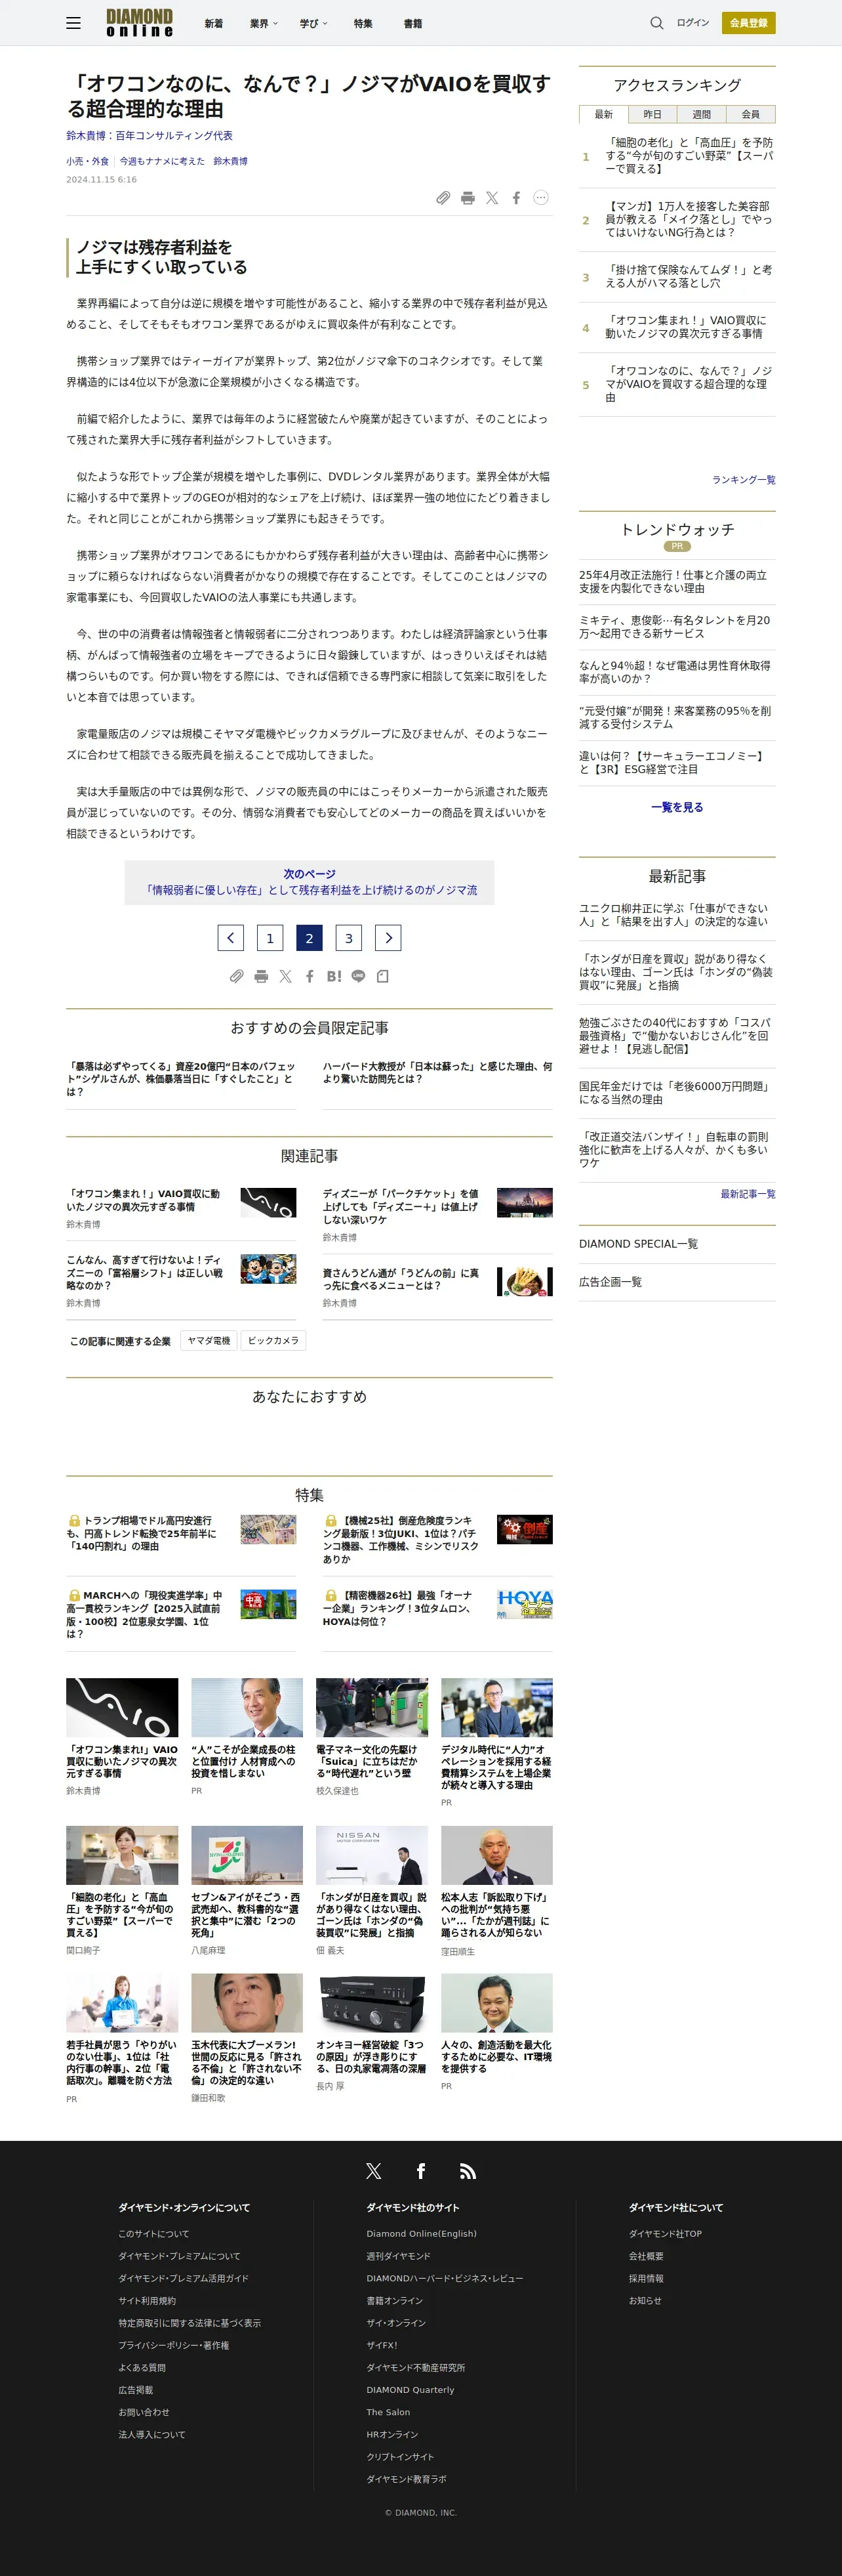Open 新着 in the header menu
Screen dimensions: 842x2576
[214, 23]
